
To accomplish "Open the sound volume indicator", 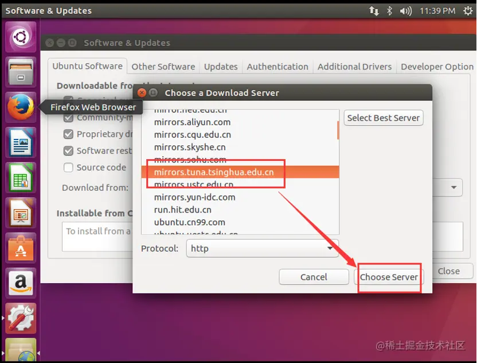I will 405,11.
